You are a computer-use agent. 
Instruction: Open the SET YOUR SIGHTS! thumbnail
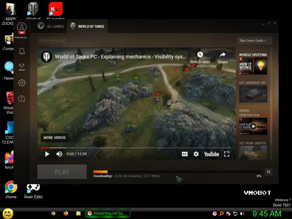pos(253,153)
